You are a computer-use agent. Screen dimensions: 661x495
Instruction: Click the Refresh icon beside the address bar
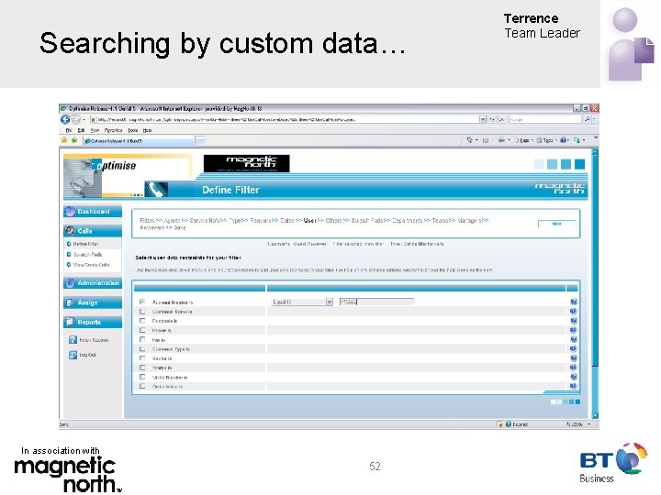pos(492,119)
